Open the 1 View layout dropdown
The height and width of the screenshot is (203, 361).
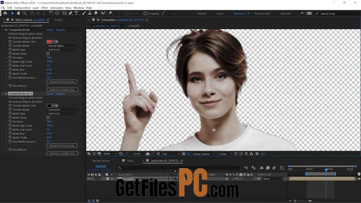[x=225, y=154]
